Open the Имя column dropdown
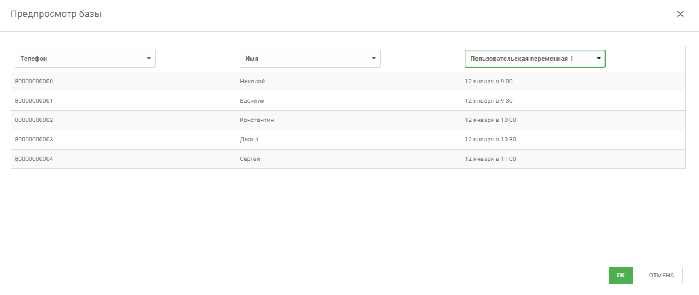699x295 pixels. coord(310,59)
